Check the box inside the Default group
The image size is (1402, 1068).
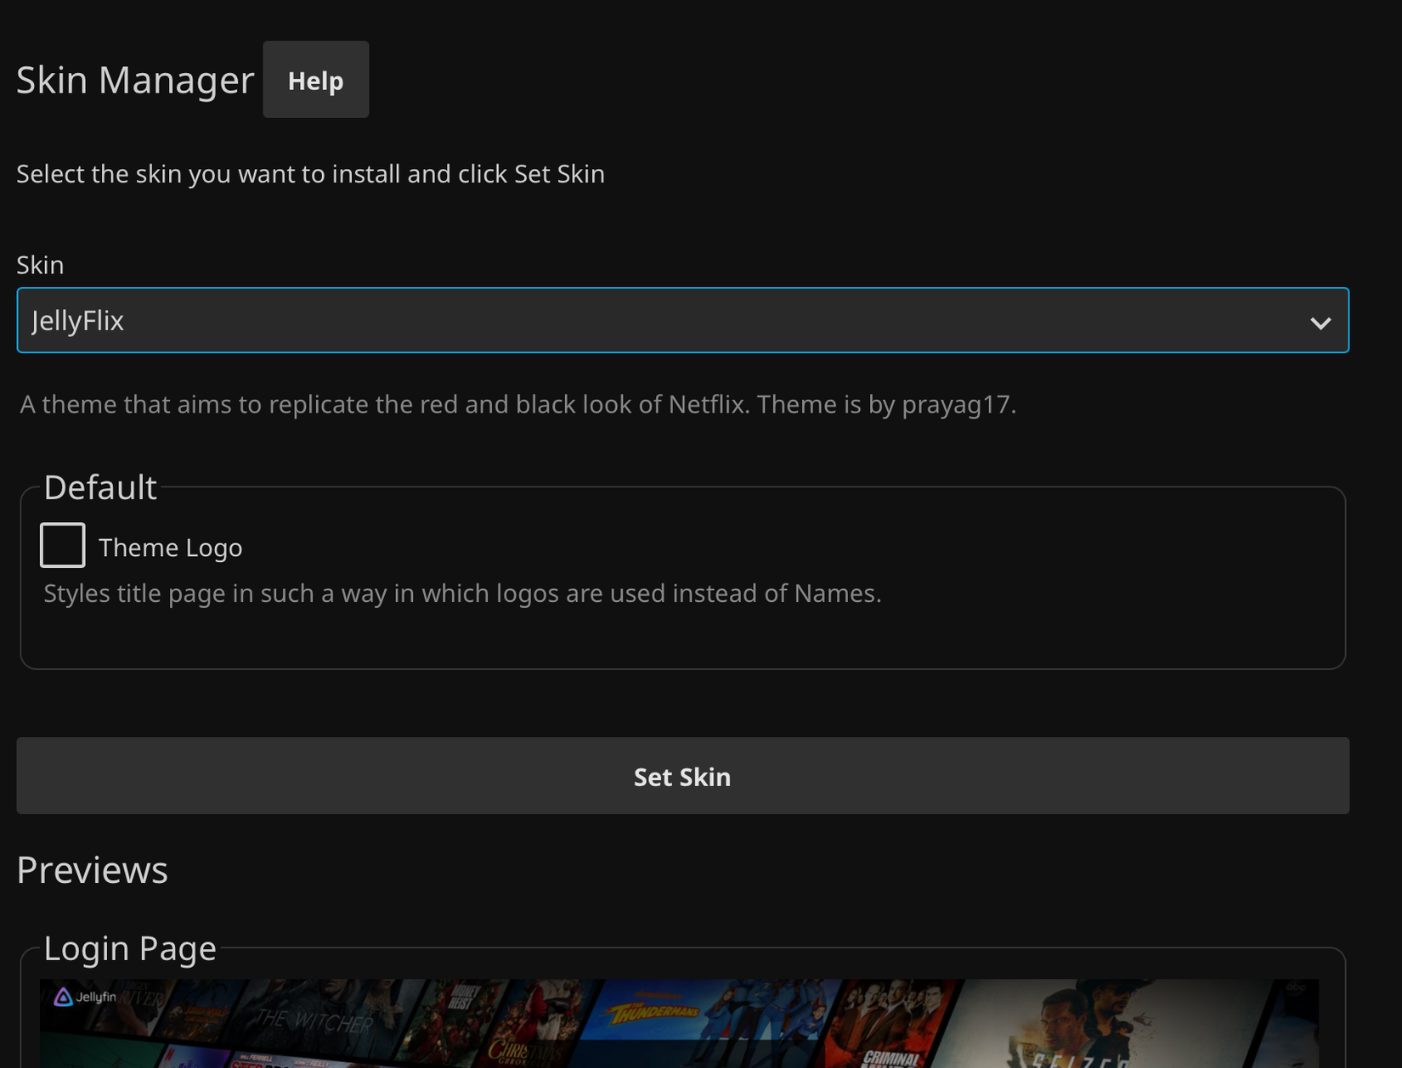[61, 544]
